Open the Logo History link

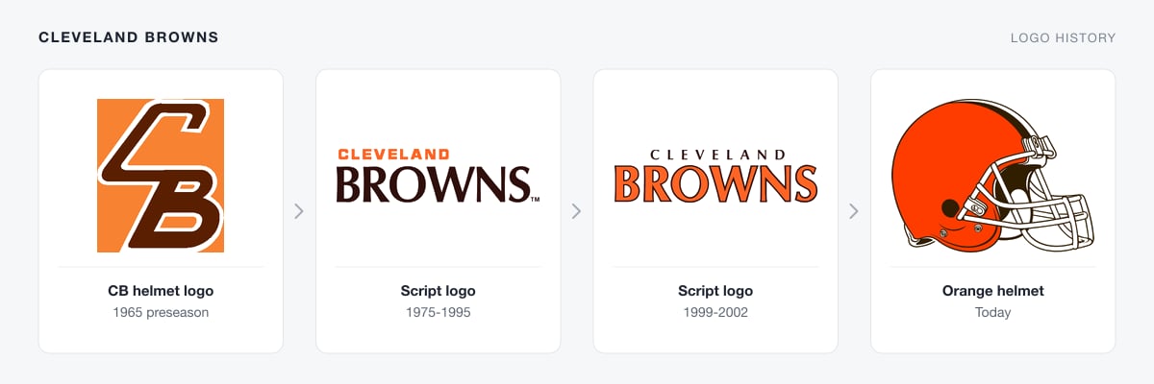1063,38
